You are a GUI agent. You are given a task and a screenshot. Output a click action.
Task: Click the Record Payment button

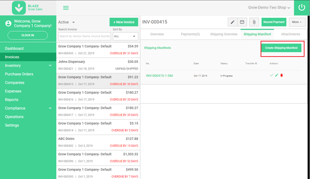(x=274, y=22)
